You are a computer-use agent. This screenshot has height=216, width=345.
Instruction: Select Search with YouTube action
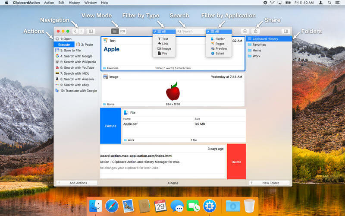coord(76,68)
